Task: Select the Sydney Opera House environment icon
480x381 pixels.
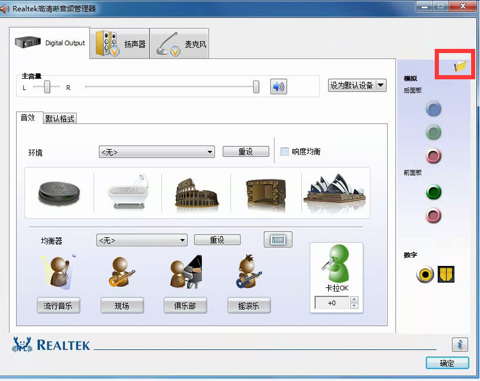Action: click(334, 192)
